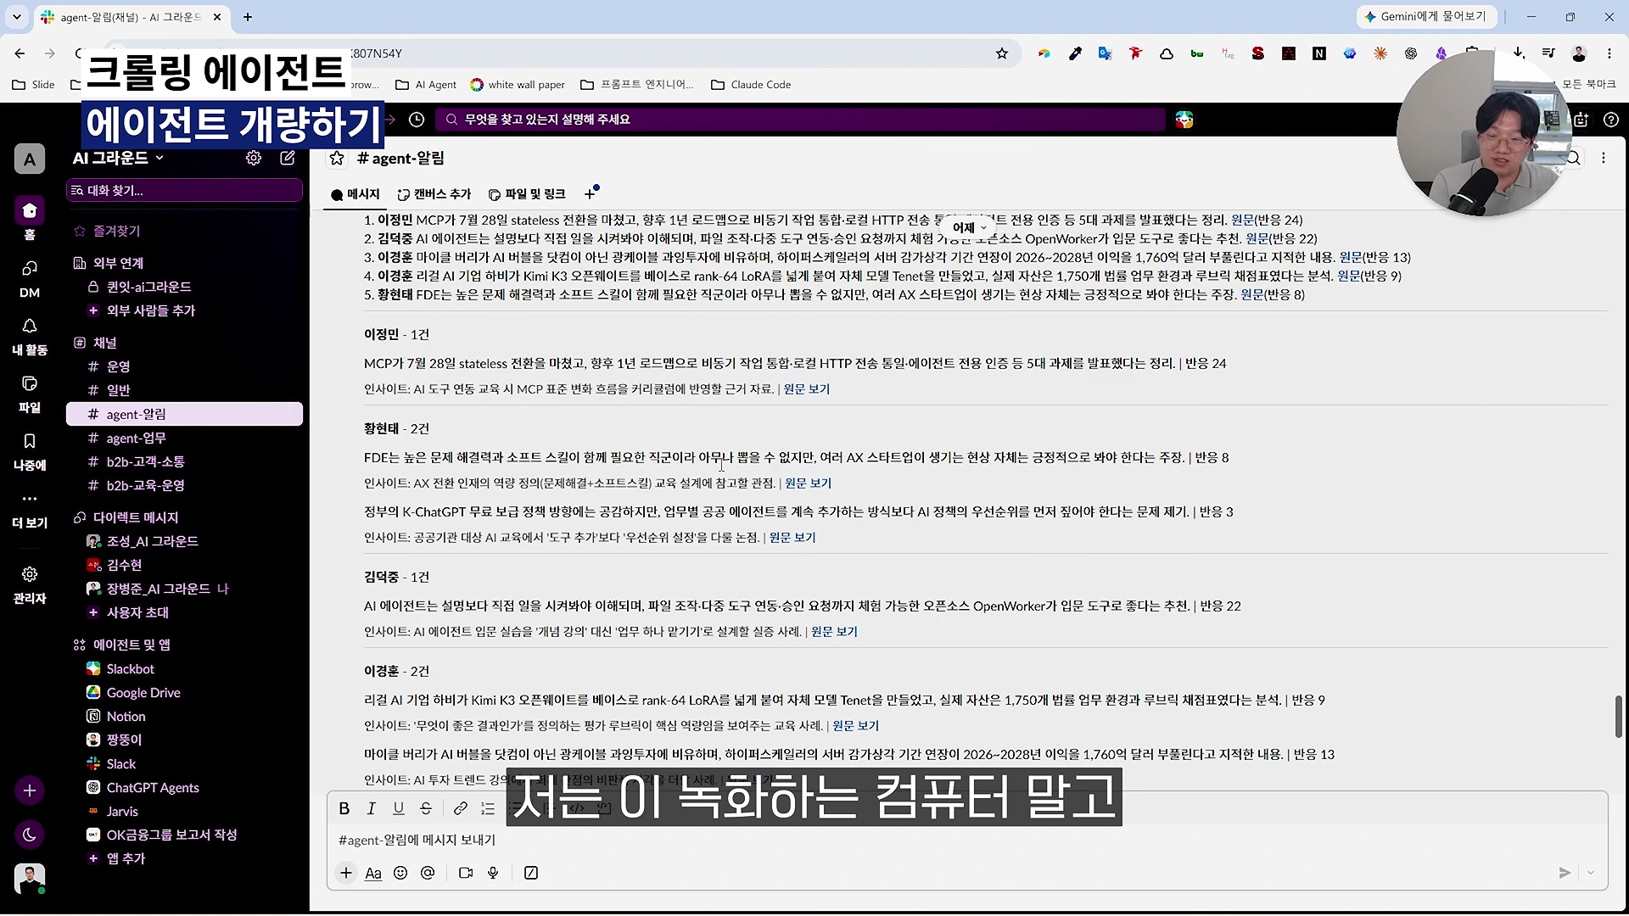The width and height of the screenshot is (1629, 916).
Task: Toggle Aa text formatting toolbar
Action: coord(372,873)
